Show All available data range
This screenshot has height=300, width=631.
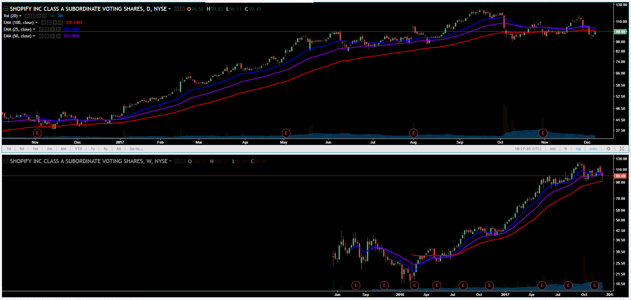coord(119,149)
